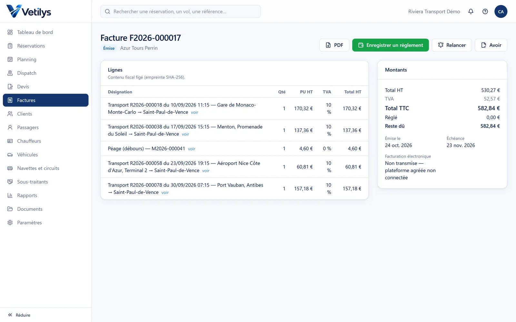Click the Émise status badge
Screen dimensions: 516x322
[109, 48]
